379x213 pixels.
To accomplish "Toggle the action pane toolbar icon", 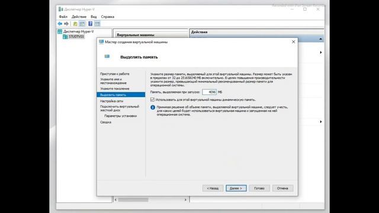I will pyautogui.click(x=97, y=24).
